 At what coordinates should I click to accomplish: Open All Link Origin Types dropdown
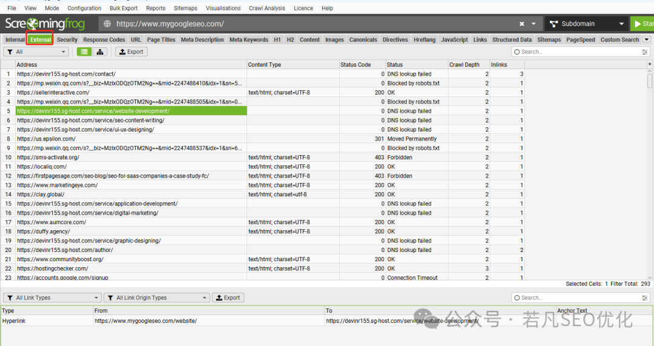point(156,298)
